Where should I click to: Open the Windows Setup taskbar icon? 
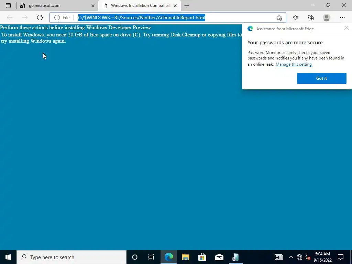[235, 257]
